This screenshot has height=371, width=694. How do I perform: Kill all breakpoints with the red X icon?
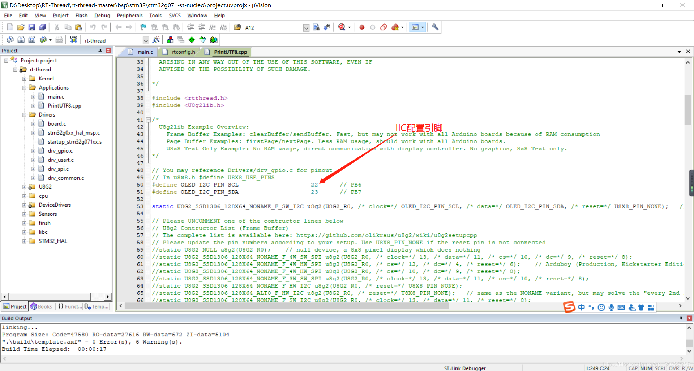coord(395,27)
